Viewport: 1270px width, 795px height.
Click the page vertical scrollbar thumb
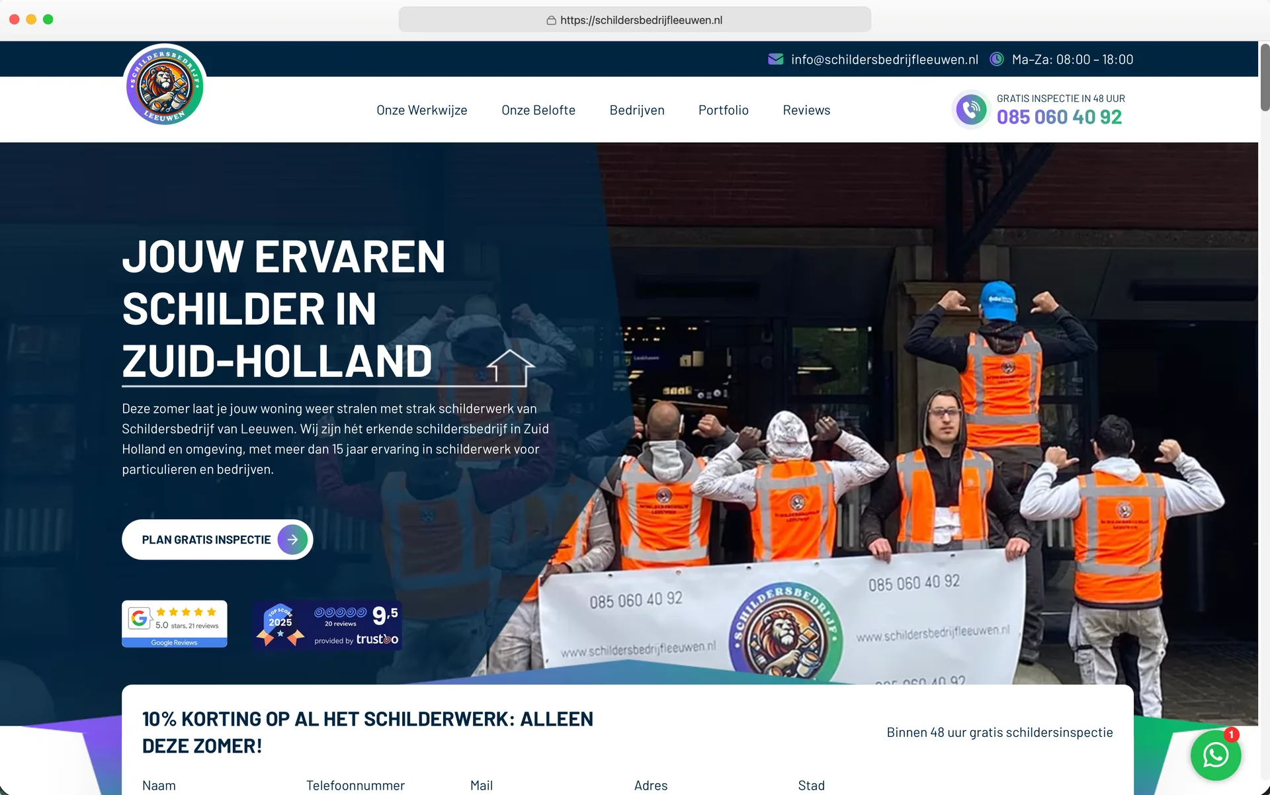(x=1264, y=77)
